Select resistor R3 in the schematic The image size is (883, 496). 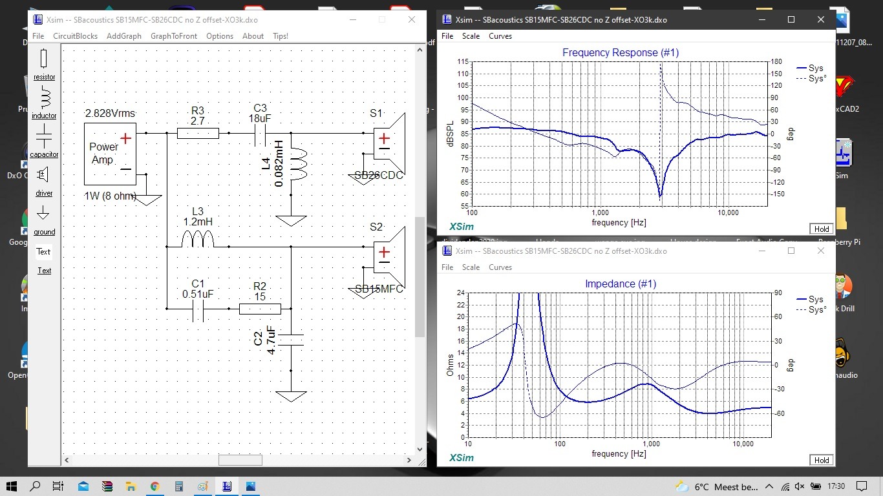click(198, 133)
